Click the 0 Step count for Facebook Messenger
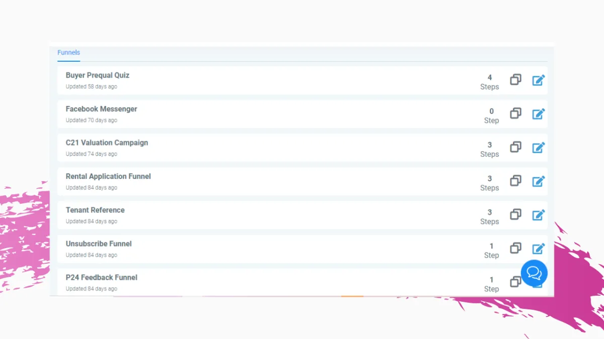The image size is (604, 339). (491, 116)
